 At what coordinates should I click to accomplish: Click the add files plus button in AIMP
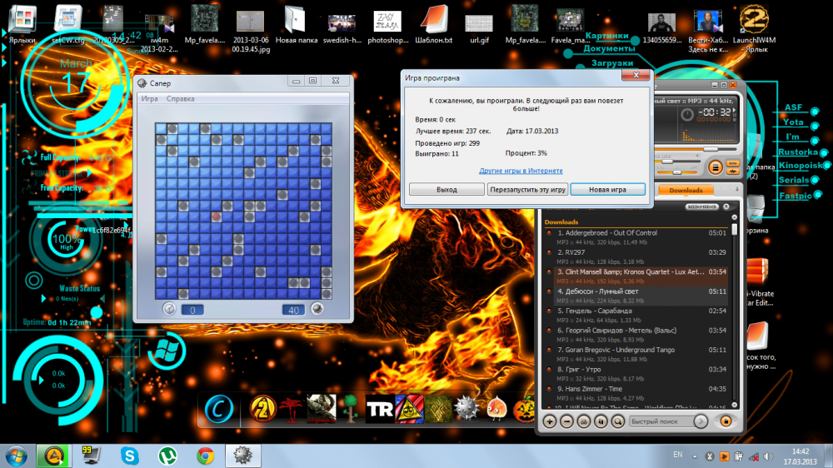coord(550,421)
